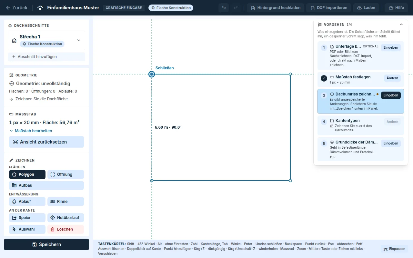Screen dimensions: 413x258
Task: Select the Öffnung tool
Action: [65, 174]
